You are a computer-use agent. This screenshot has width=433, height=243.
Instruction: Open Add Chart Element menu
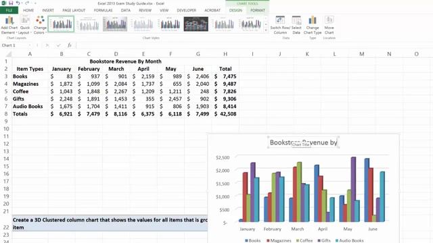click(9, 25)
